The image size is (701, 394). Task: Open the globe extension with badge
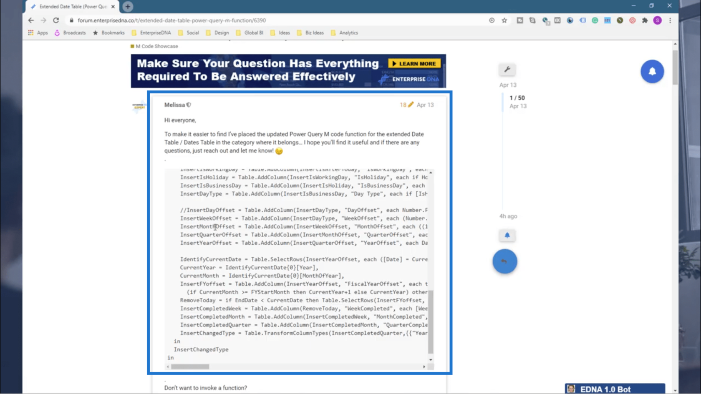545,20
